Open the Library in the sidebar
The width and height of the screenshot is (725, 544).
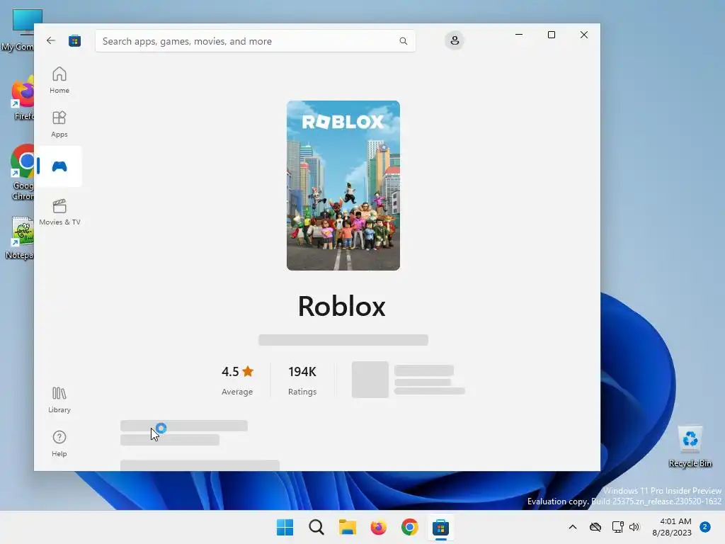[x=59, y=399]
